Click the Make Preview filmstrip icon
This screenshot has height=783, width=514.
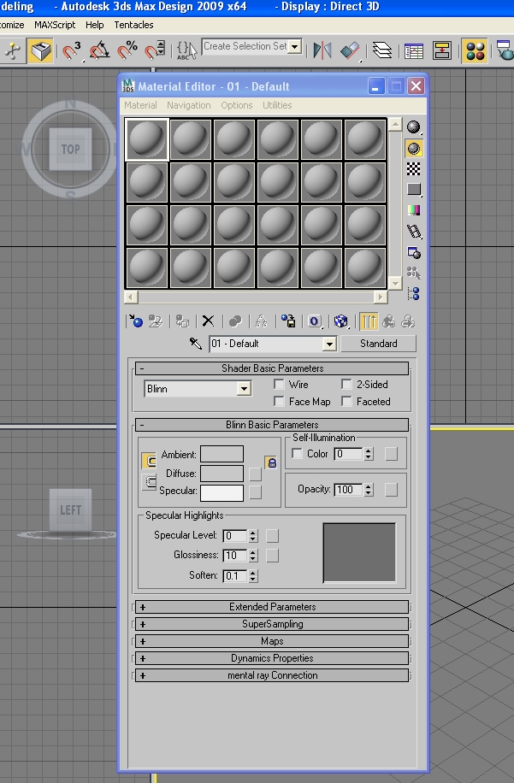(x=414, y=231)
